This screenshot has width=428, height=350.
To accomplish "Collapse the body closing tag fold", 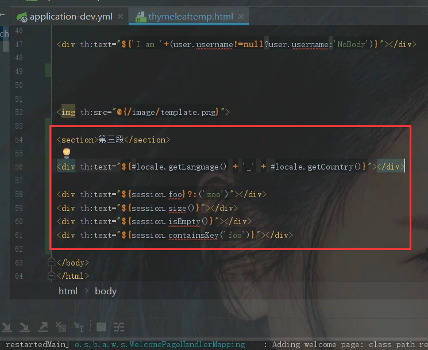I will pos(51,263).
